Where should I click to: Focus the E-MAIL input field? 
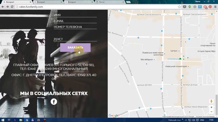(x=75, y=21)
